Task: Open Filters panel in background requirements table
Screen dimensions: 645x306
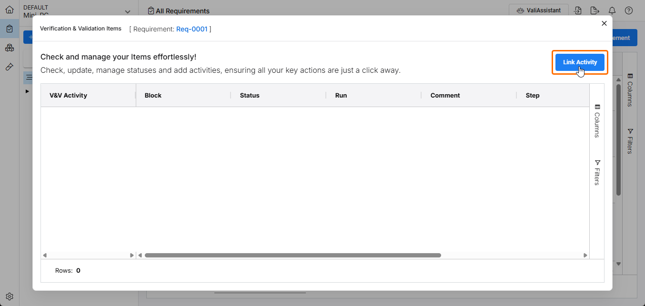Action: pyautogui.click(x=630, y=141)
